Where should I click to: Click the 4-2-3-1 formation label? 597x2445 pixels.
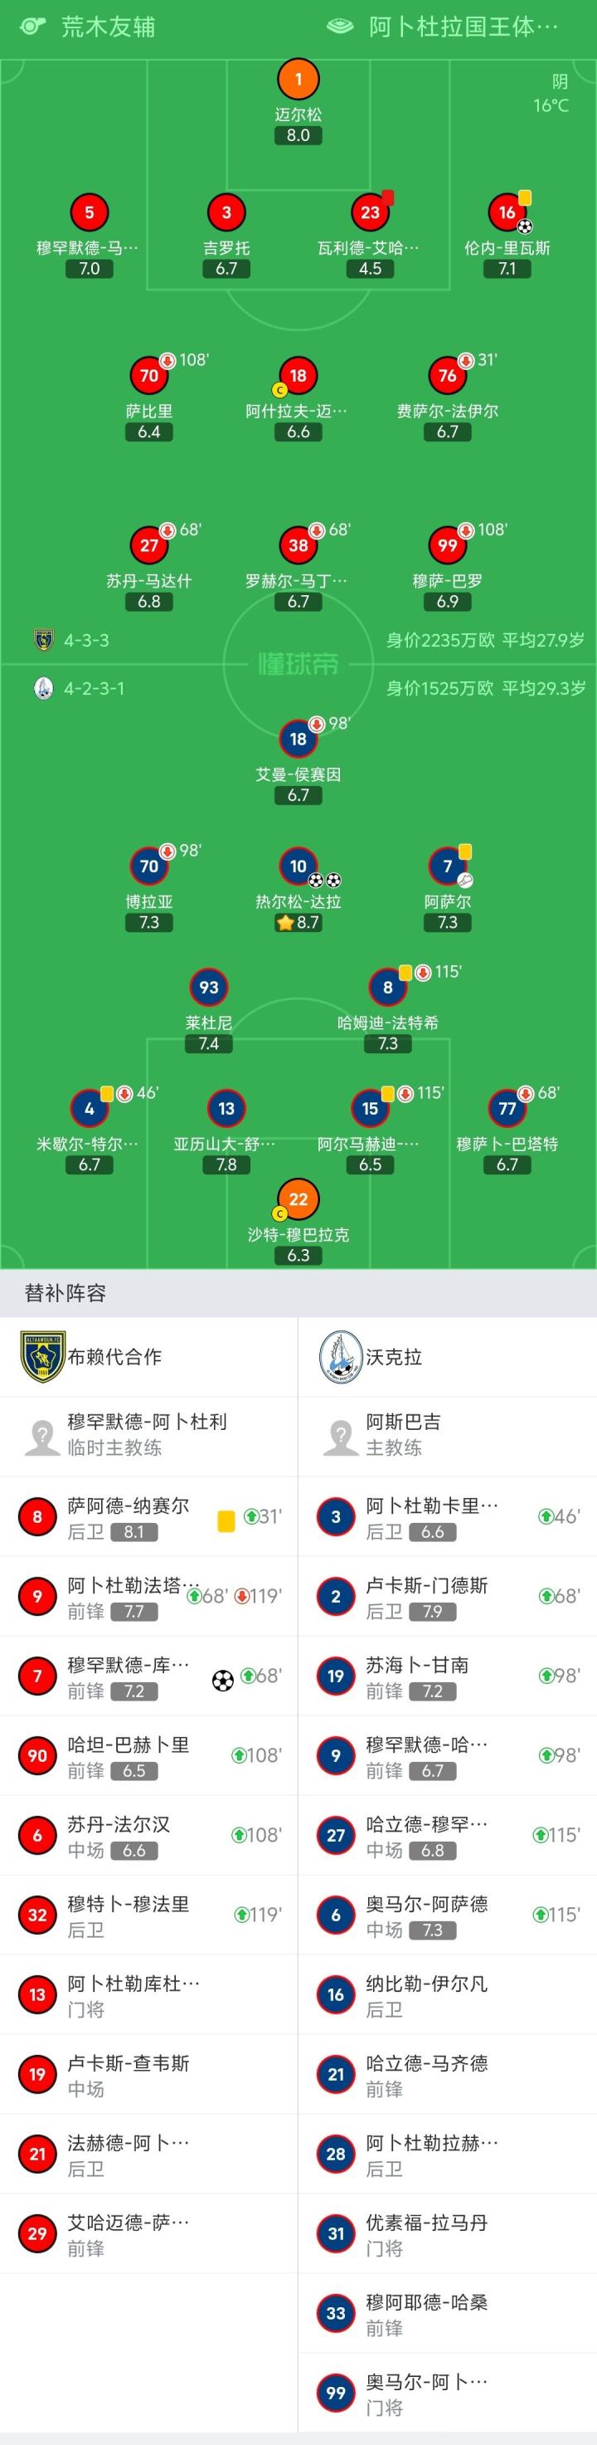click(x=94, y=688)
